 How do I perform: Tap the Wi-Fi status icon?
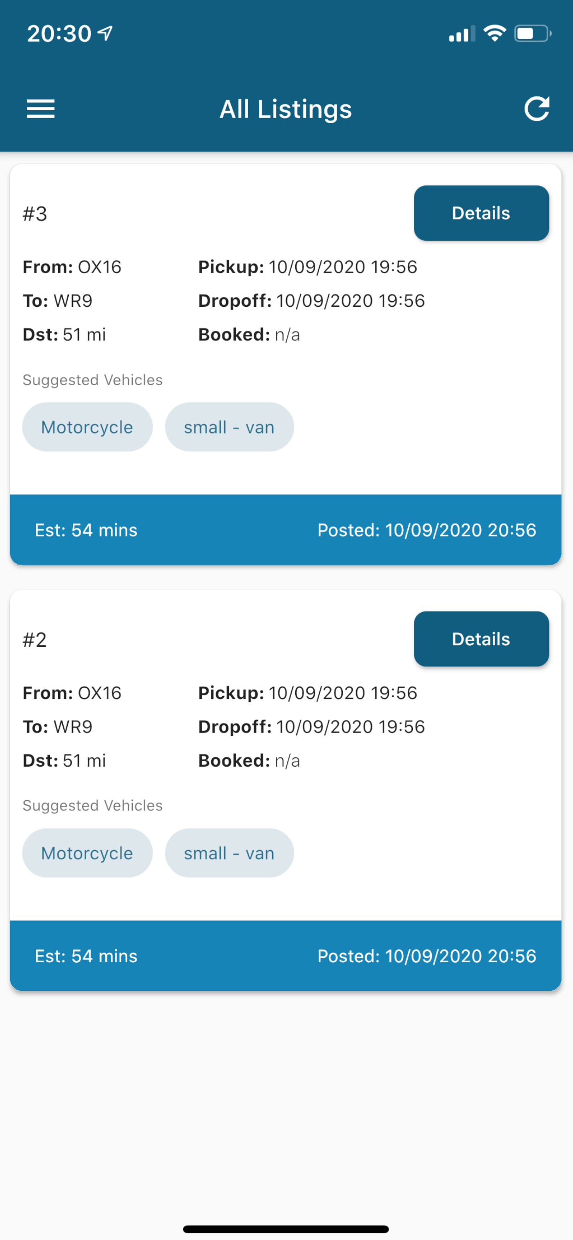(495, 33)
